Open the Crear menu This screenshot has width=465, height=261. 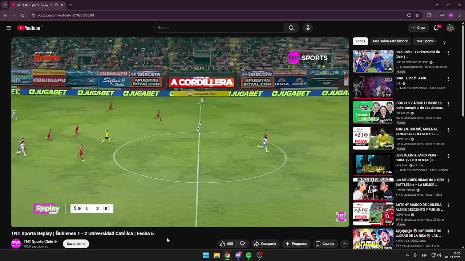coord(418,28)
